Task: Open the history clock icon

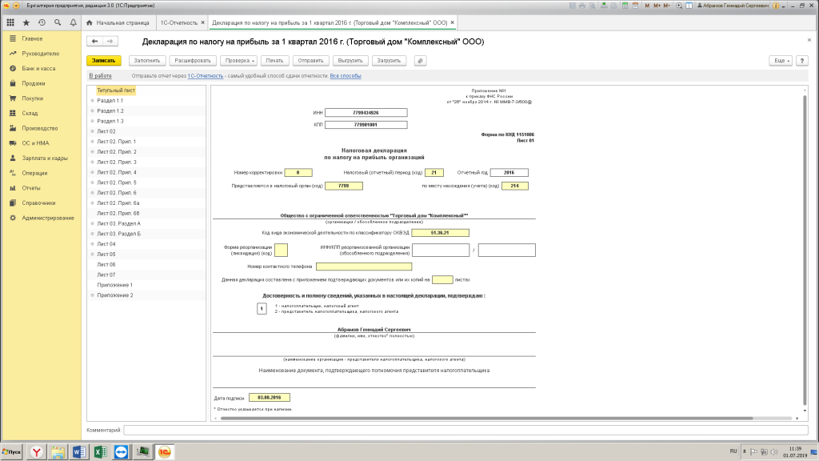Action: (x=42, y=22)
